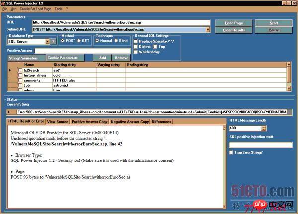The image size is (298, 214).
Task: Click the Positive Answer input field
Action: [82, 51]
